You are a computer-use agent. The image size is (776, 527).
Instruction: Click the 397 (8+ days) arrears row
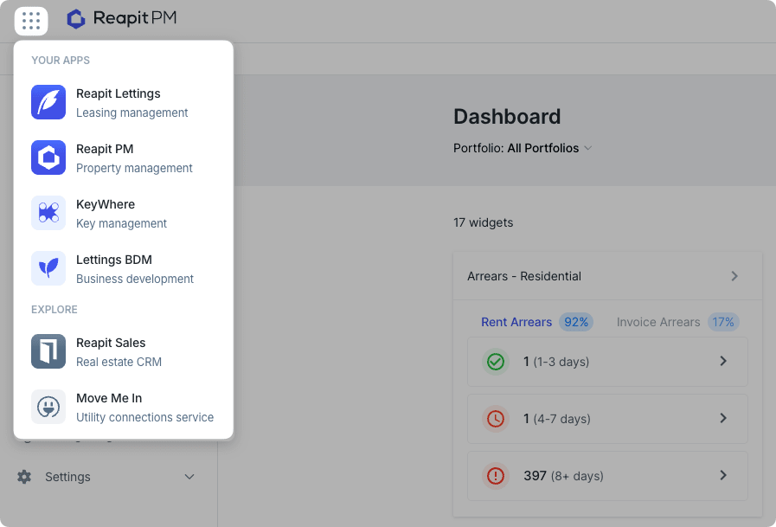[607, 476]
